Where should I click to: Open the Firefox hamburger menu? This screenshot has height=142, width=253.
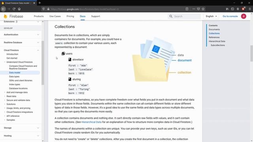click(250, 9)
